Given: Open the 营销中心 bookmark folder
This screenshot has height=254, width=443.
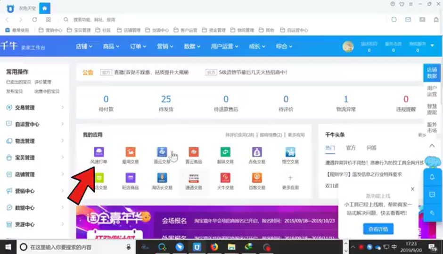Looking at the screenshot, I should pos(50,30).
